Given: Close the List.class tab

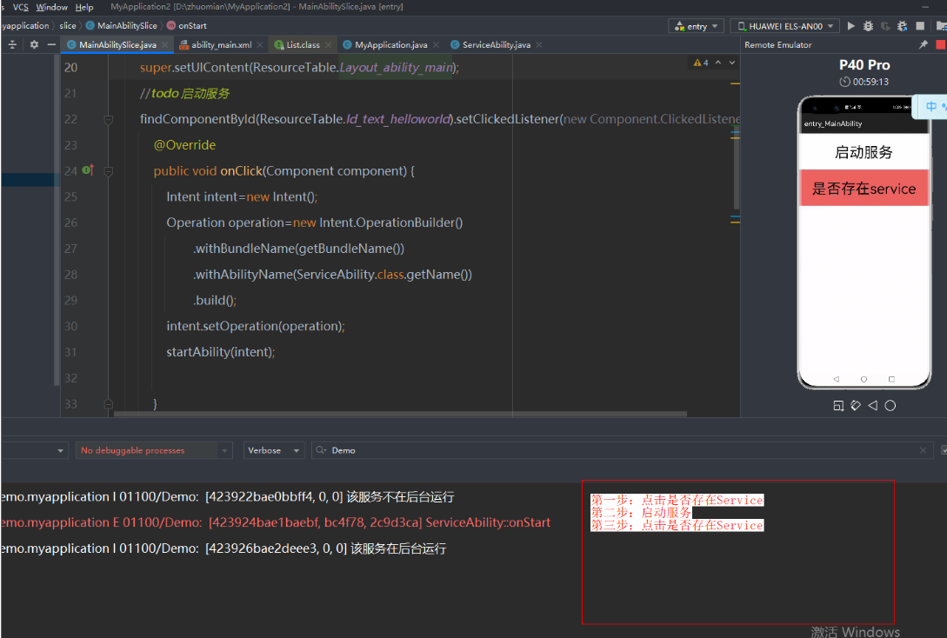Looking at the screenshot, I should click(328, 44).
